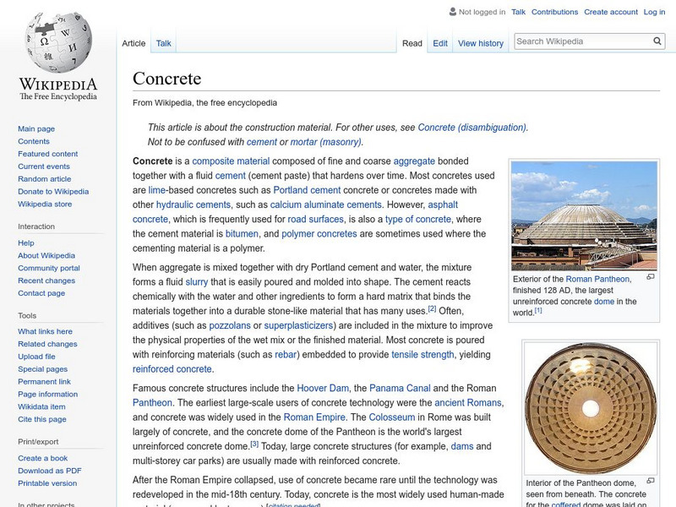Image resolution: width=676 pixels, height=507 pixels.
Task: Follow the slurry link
Action: pos(197,282)
